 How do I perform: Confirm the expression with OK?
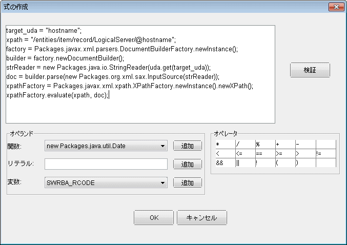(154, 217)
